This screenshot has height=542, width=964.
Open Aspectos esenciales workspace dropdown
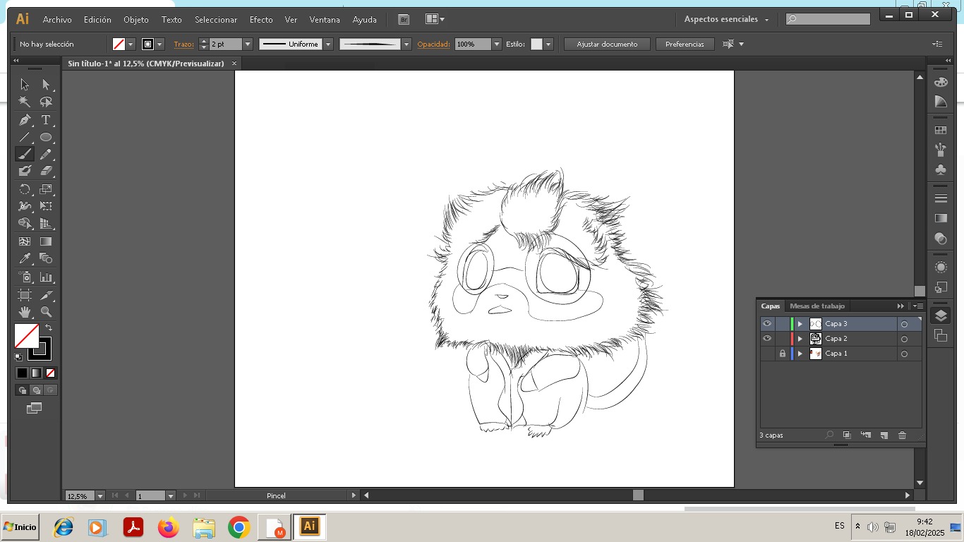(x=727, y=19)
